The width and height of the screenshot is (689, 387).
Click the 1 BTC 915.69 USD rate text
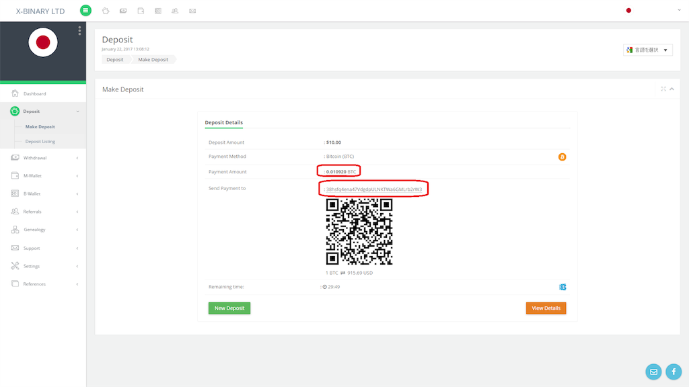point(349,273)
